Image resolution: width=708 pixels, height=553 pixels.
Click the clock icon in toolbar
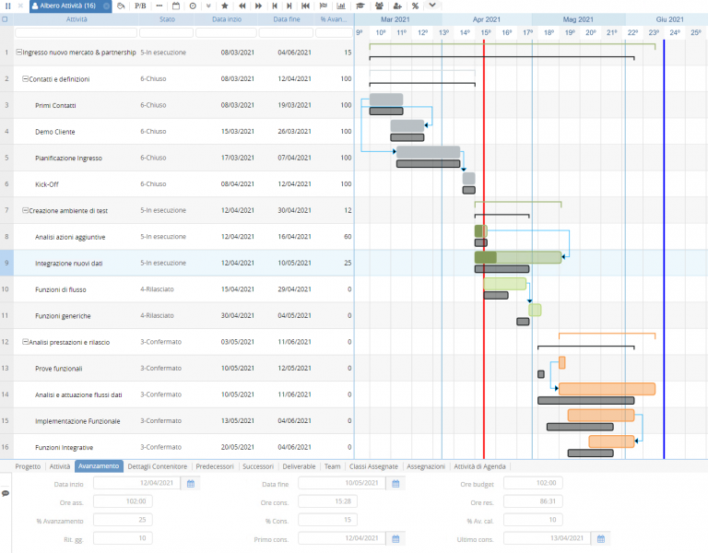[x=193, y=6]
